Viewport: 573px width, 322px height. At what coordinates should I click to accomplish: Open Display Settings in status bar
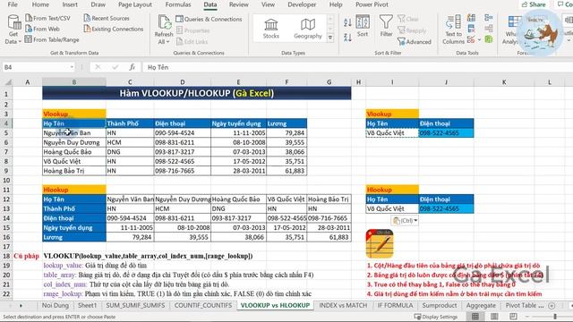point(435,317)
